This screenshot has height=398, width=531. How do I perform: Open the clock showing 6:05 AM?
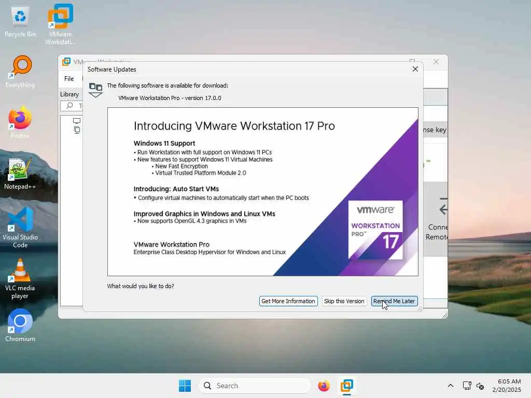click(x=507, y=386)
